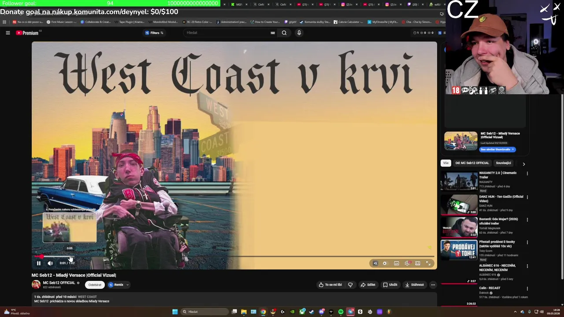The width and height of the screenshot is (564, 317).
Task: Click See similar thumbnails link
Action: click(x=497, y=149)
